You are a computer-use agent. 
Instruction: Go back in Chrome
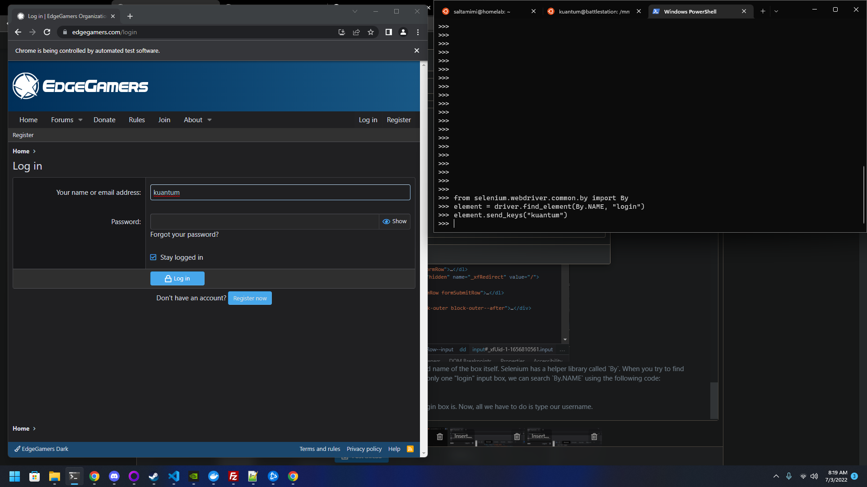tap(18, 32)
